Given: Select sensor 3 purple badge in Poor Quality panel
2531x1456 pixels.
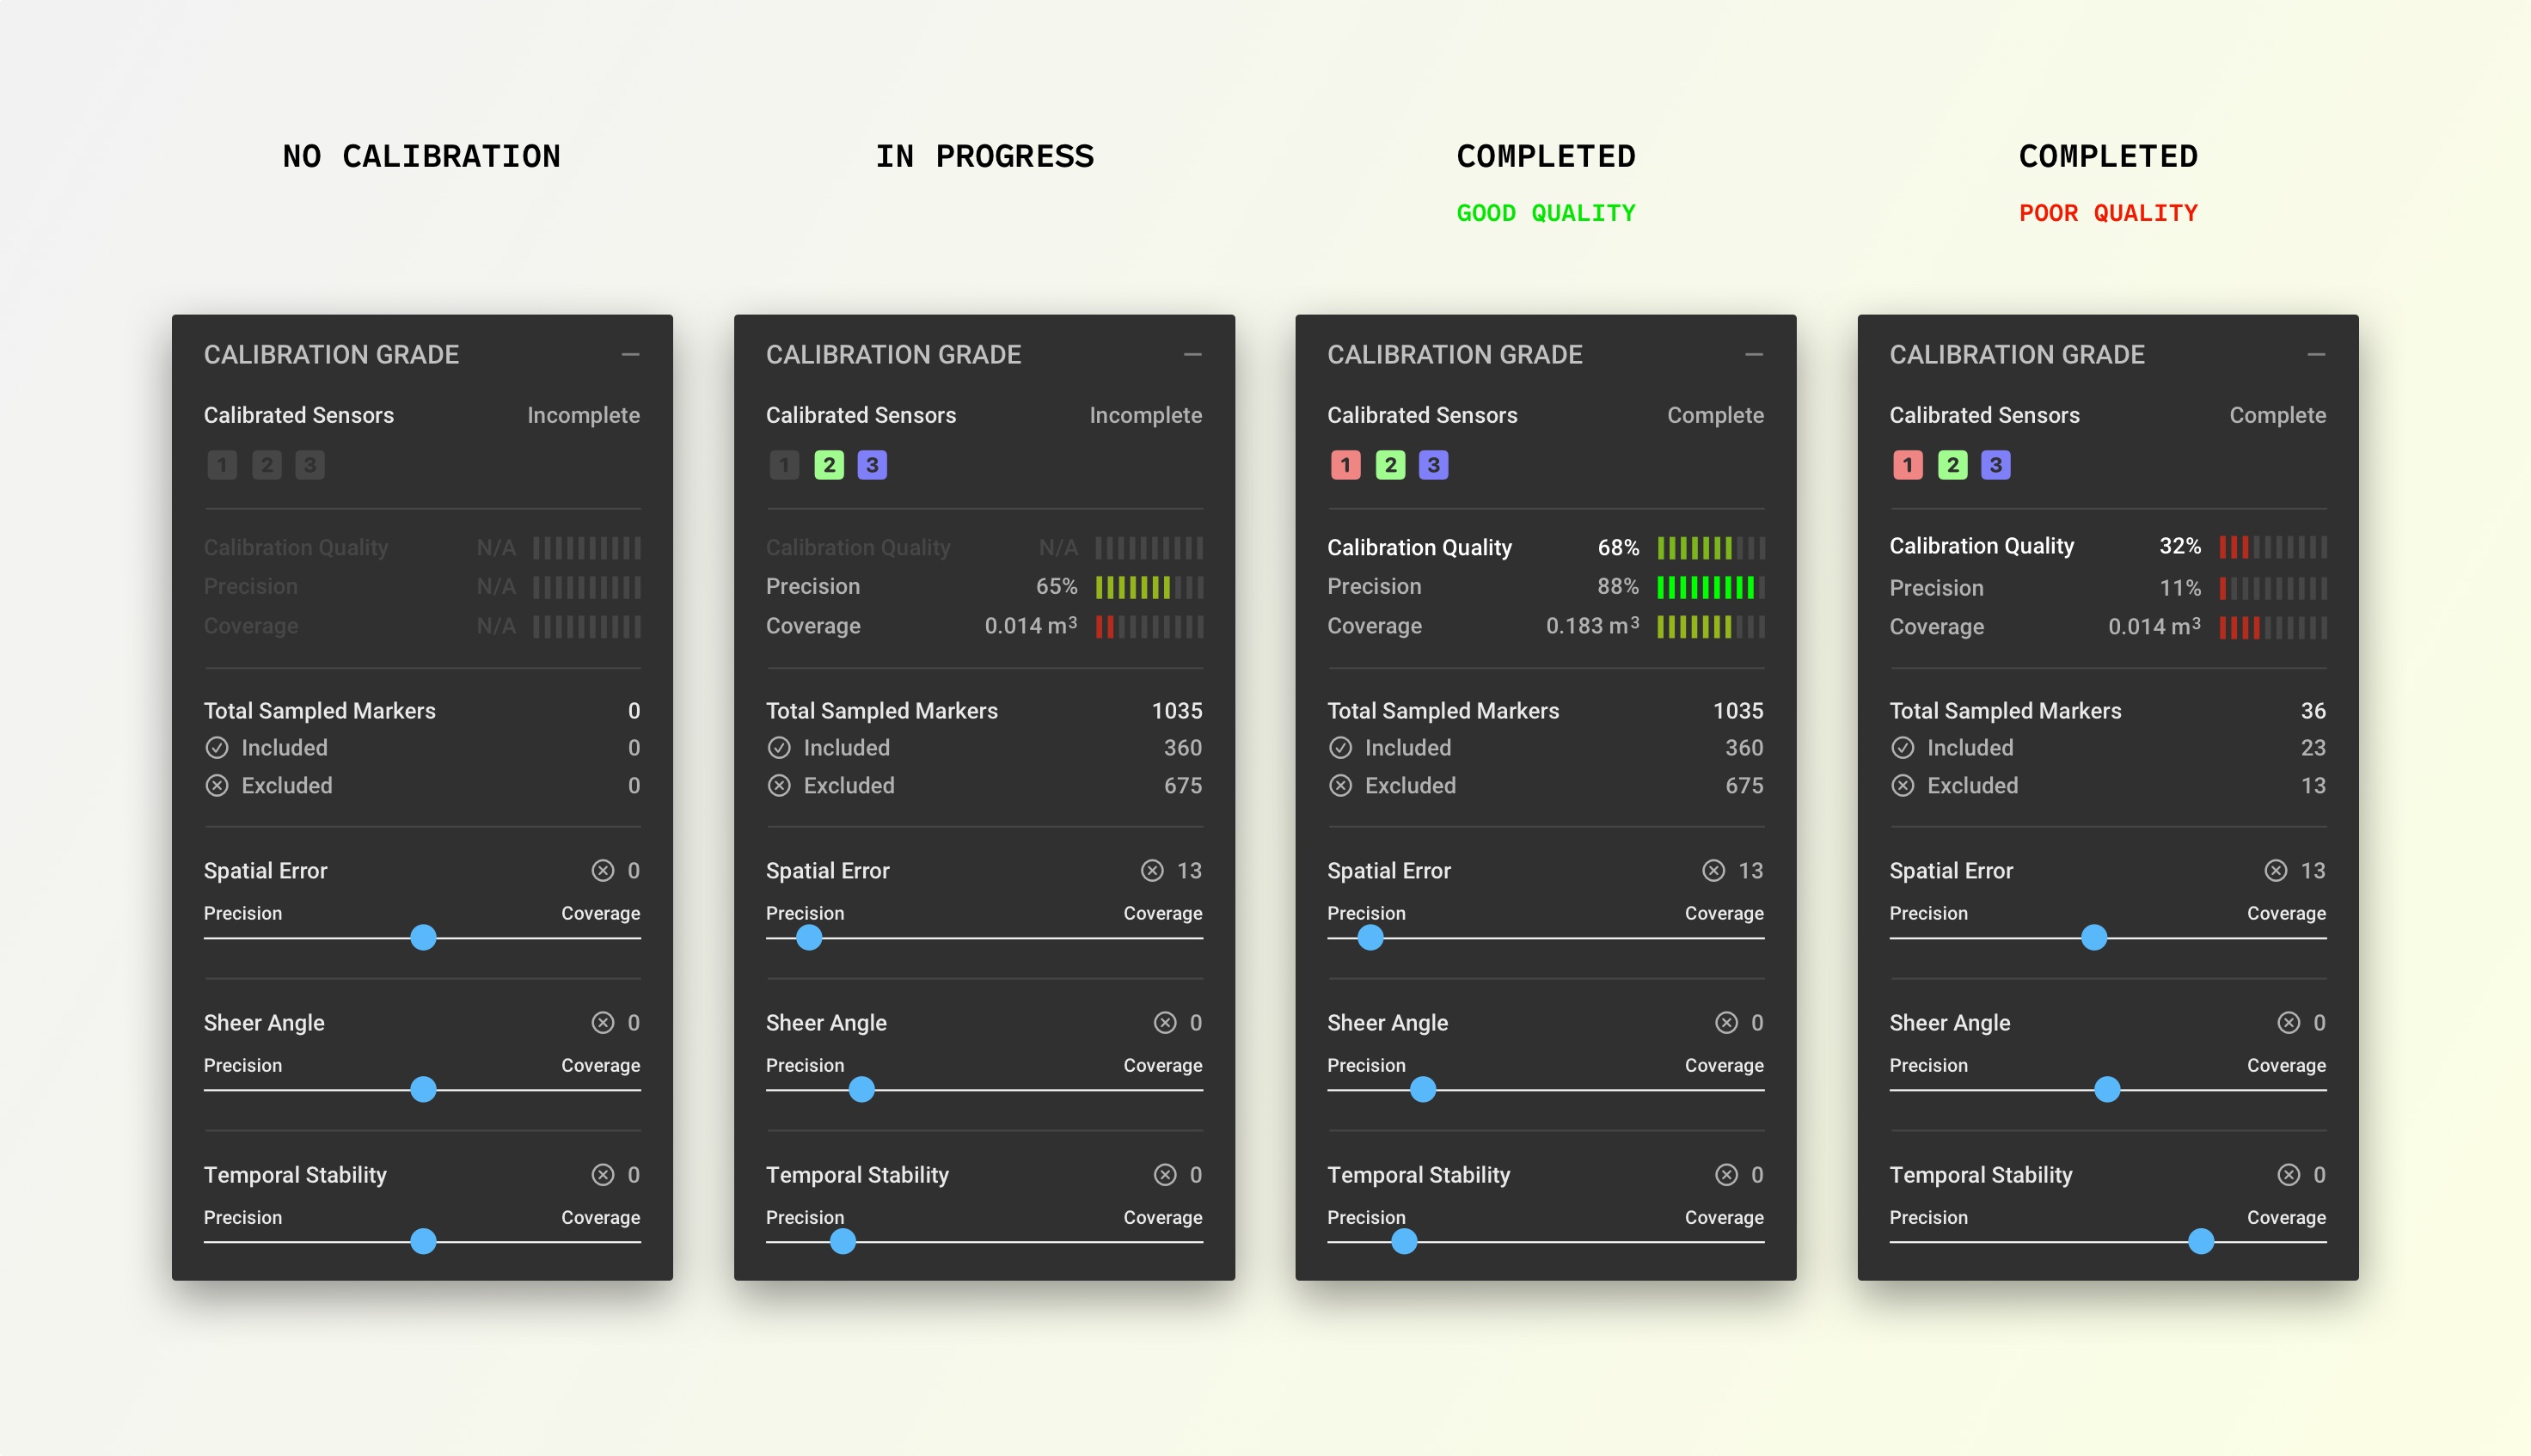Looking at the screenshot, I should (1996, 464).
